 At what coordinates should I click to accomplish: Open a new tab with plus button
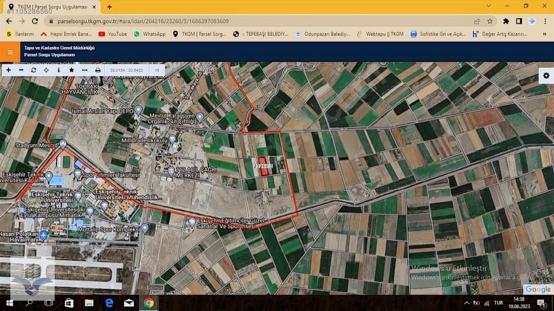tap(109, 7)
